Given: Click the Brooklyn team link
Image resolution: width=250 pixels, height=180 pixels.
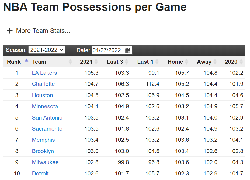Looking at the screenshot, I should (x=43, y=151).
